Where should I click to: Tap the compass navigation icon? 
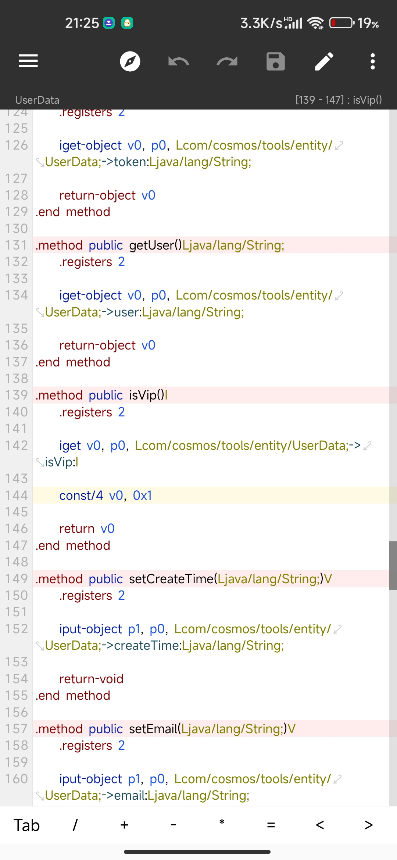130,61
